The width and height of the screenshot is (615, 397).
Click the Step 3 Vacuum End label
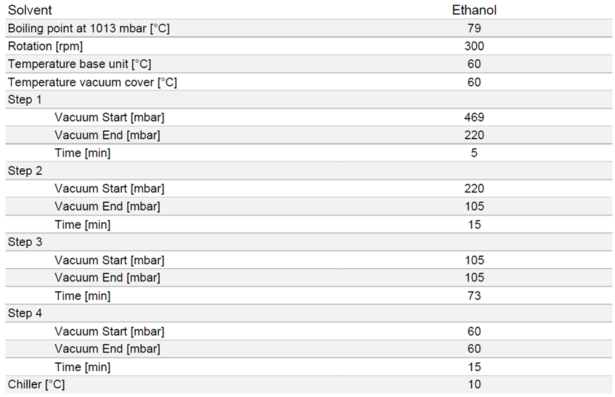pos(107,278)
